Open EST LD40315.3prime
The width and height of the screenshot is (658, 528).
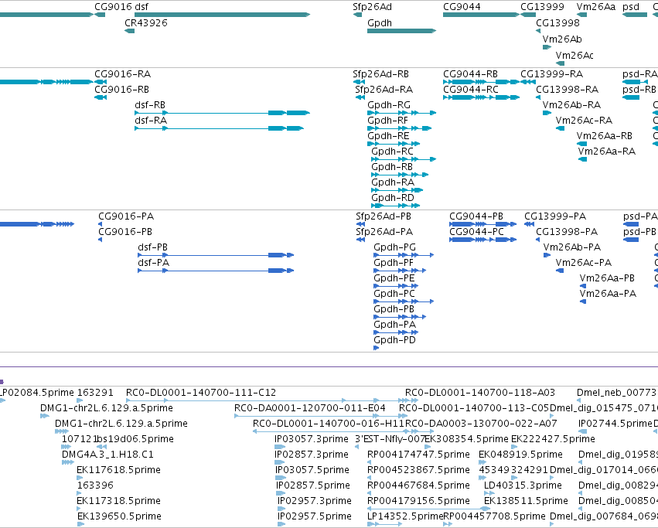(523, 485)
